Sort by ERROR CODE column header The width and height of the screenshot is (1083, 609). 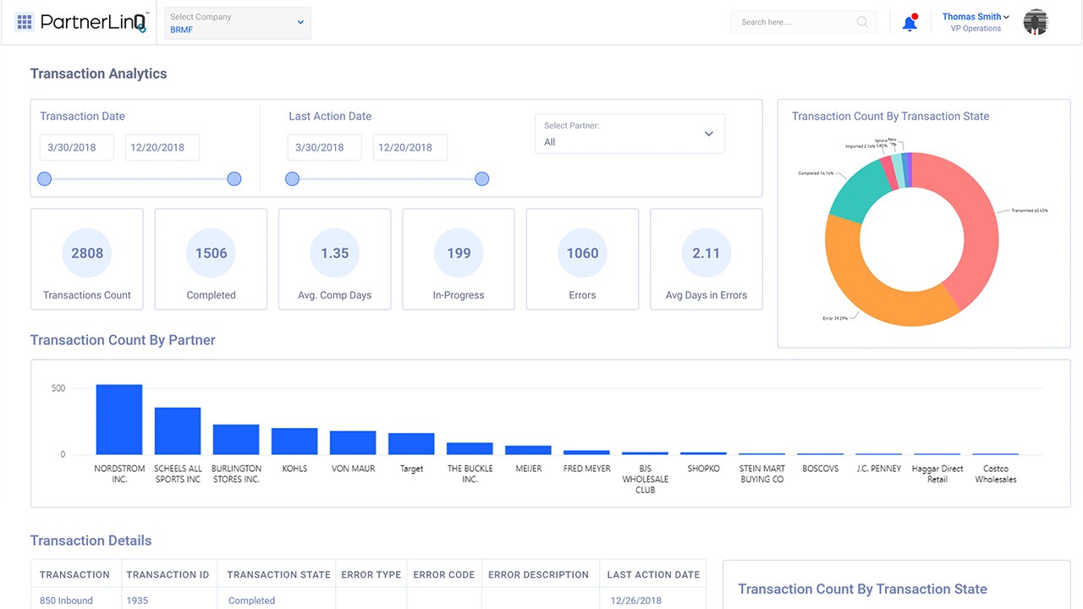[x=444, y=574]
